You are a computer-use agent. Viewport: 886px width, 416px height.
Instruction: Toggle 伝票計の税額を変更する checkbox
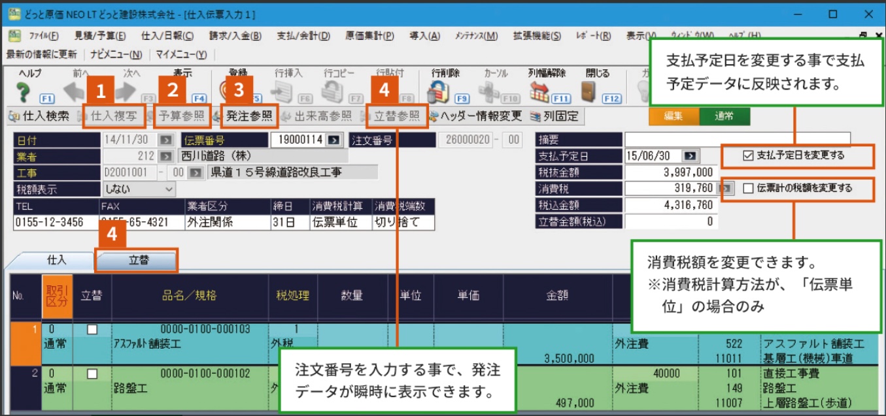pos(748,188)
